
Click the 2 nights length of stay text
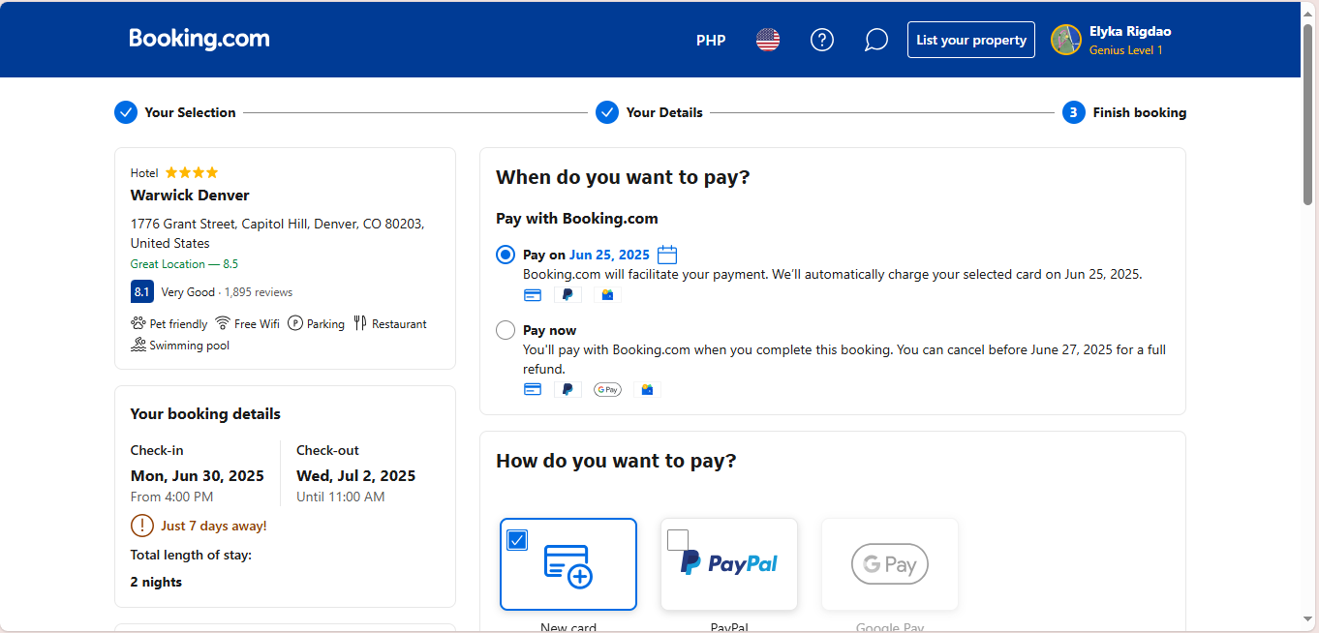(156, 582)
